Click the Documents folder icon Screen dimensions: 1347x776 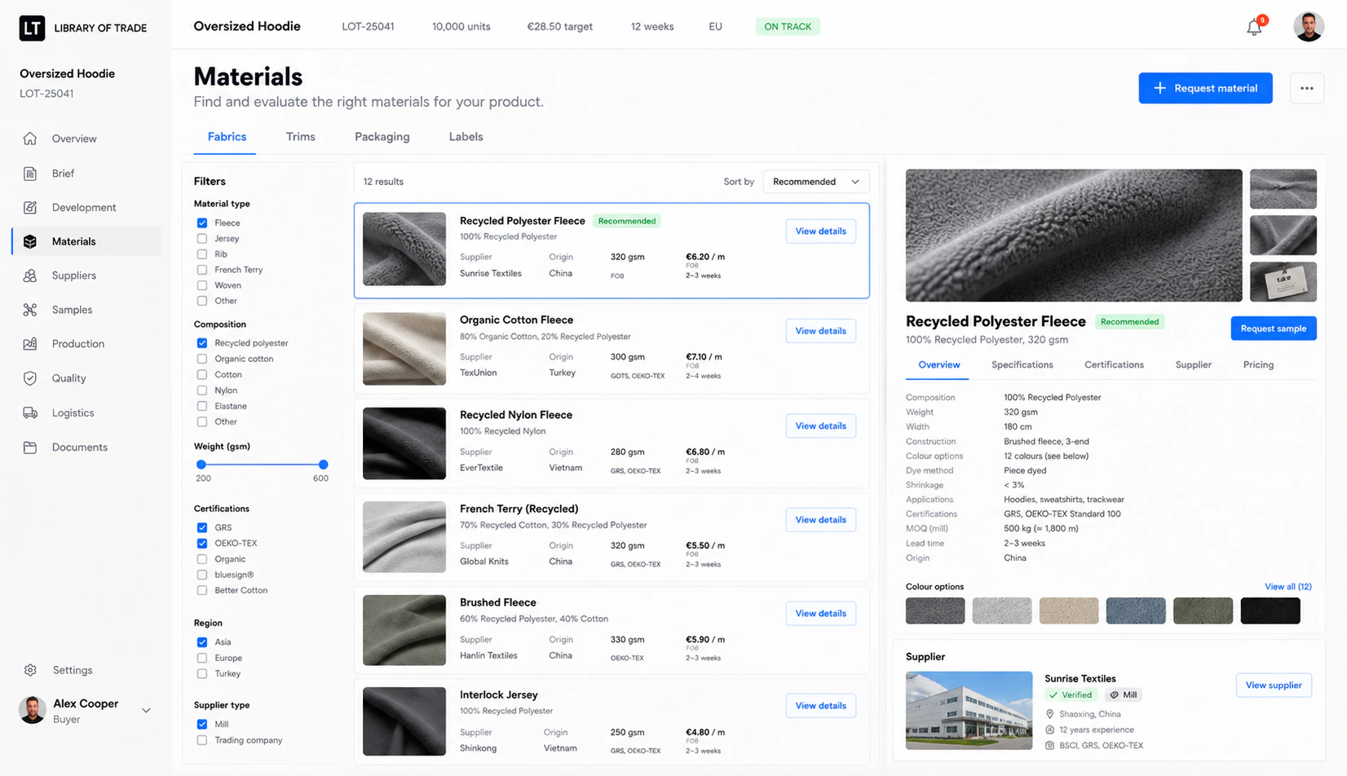pos(30,448)
